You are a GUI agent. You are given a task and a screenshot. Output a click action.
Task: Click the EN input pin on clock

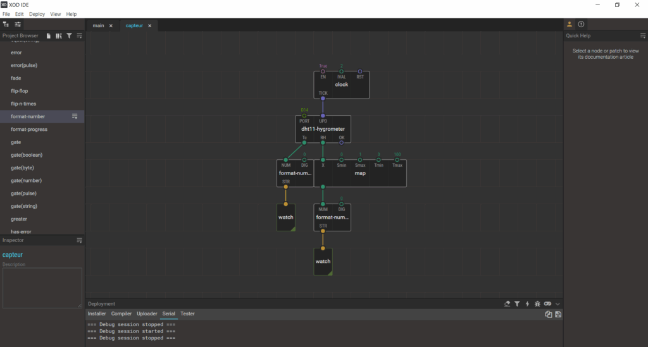pyautogui.click(x=323, y=71)
